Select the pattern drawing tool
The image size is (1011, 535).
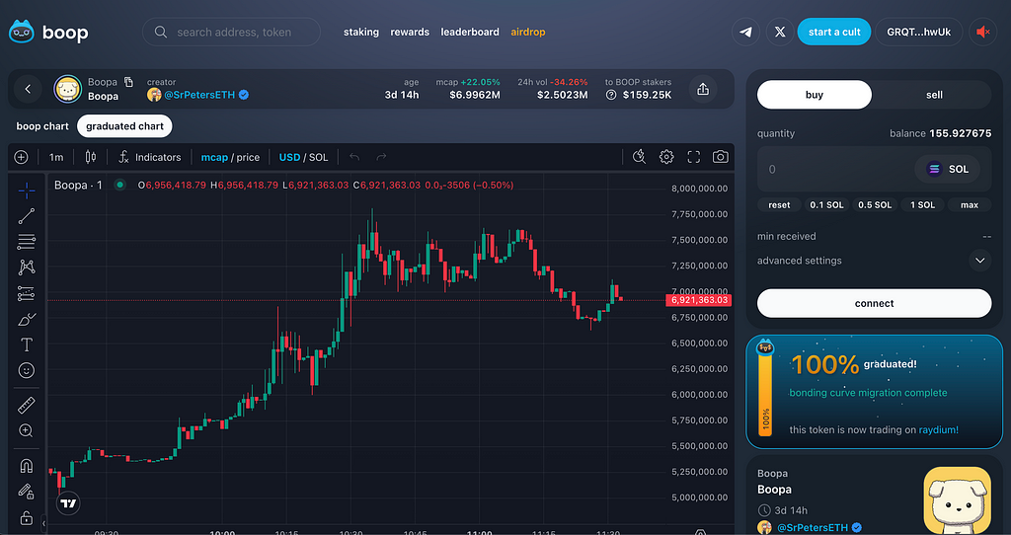pyautogui.click(x=27, y=267)
